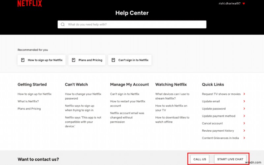The width and height of the screenshot is (264, 165).
Task: Click the Manage My Account heading
Action: [129, 84]
